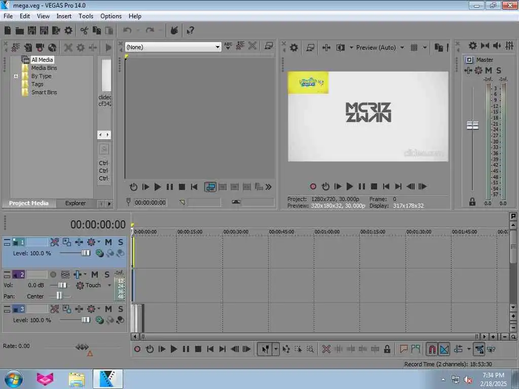Image resolution: width=519 pixels, height=389 pixels.
Task: Open the Tools menu
Action: click(86, 16)
